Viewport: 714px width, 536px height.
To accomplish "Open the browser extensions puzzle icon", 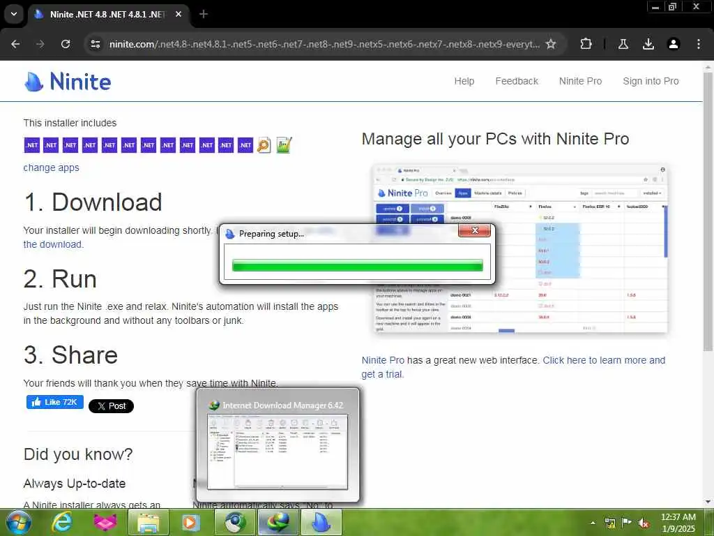I will coord(586,44).
